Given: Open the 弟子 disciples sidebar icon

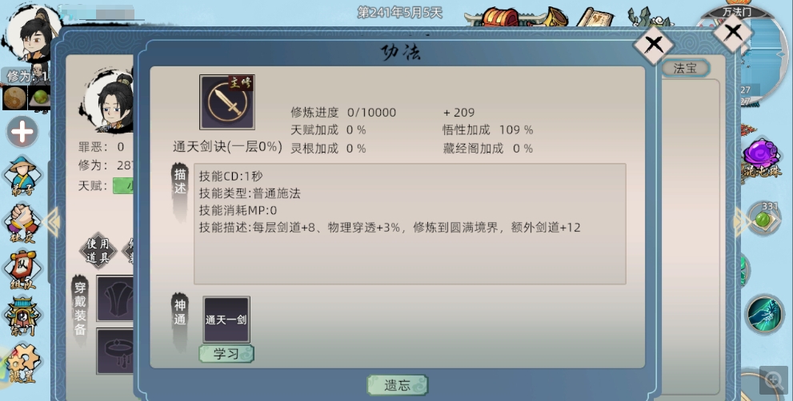Looking at the screenshot, I should tap(22, 176).
